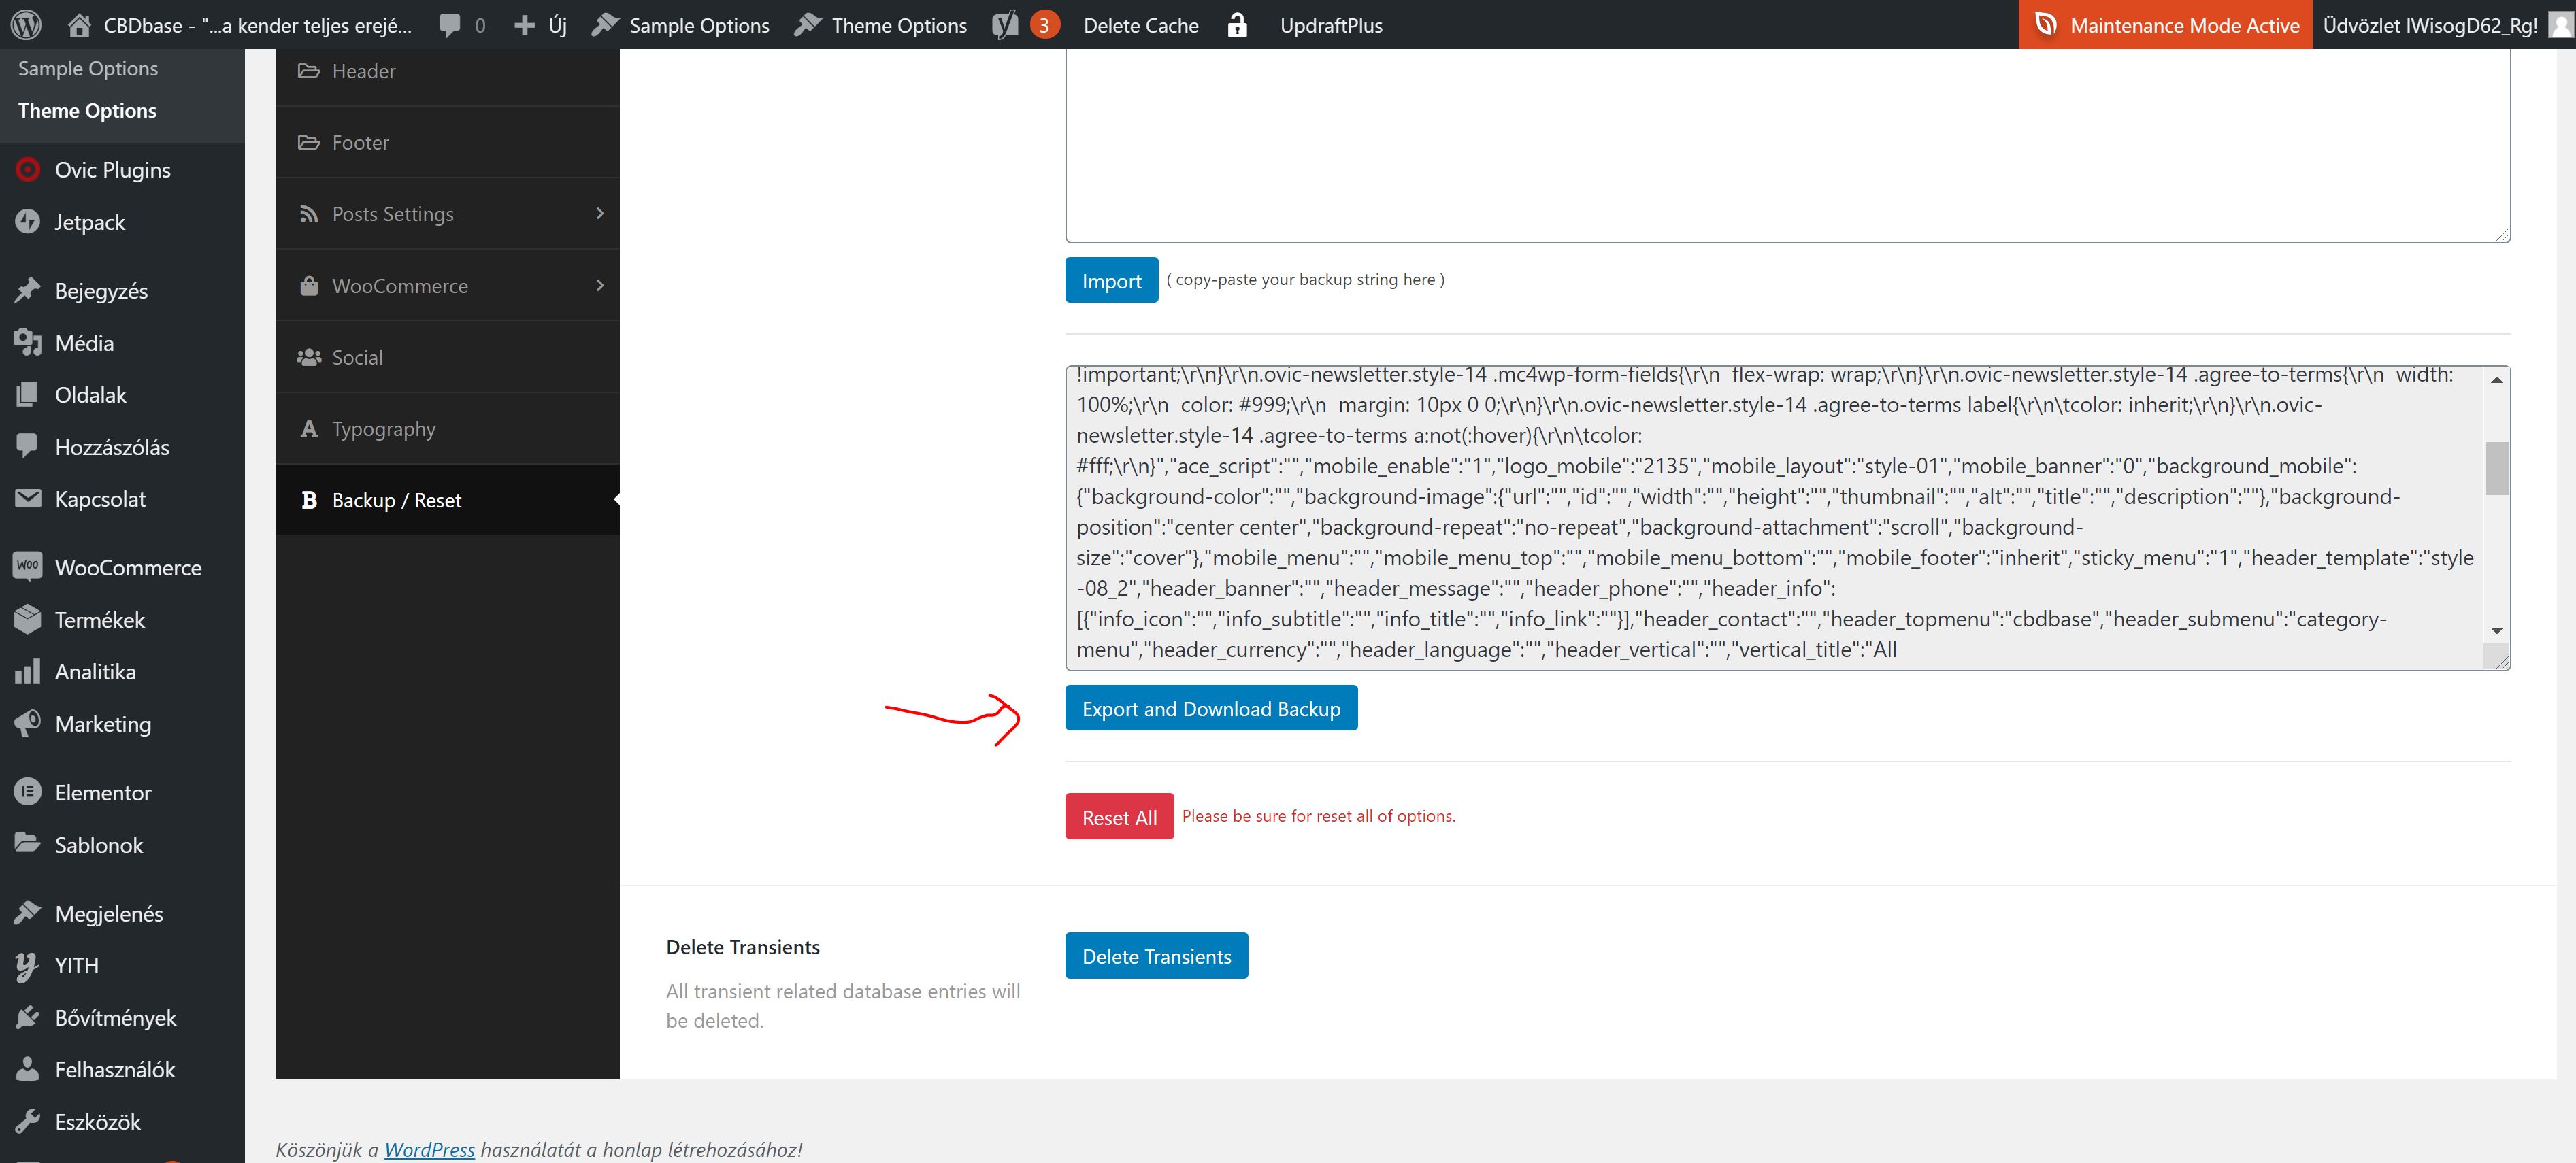
Task: Click the Marketing megaphone icon
Action: 28,723
